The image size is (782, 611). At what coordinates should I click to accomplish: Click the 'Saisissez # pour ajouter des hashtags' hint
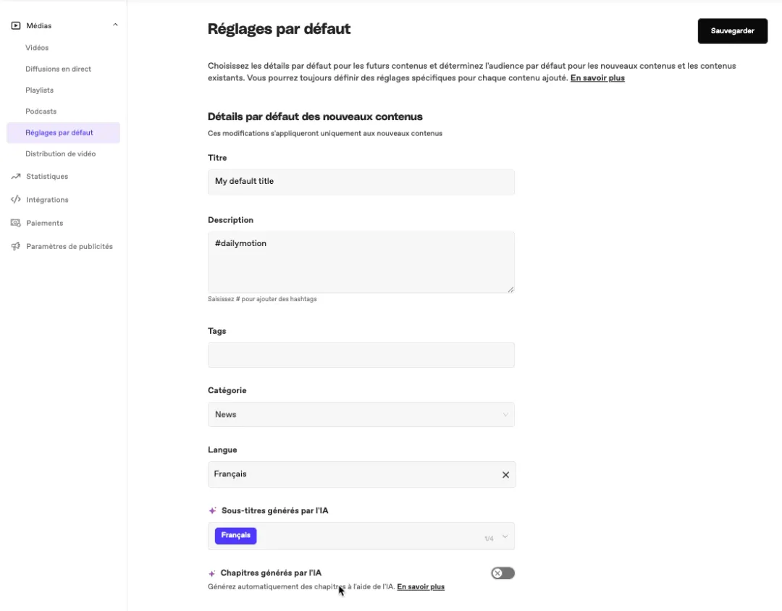tap(262, 299)
